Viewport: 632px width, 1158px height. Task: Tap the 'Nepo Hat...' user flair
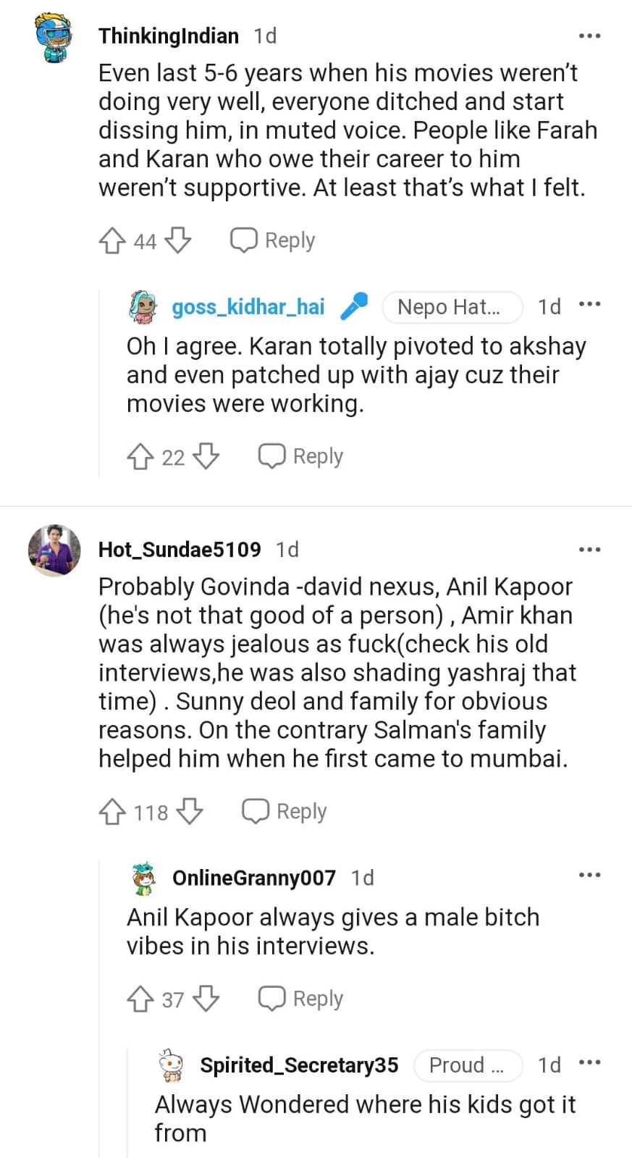451,307
